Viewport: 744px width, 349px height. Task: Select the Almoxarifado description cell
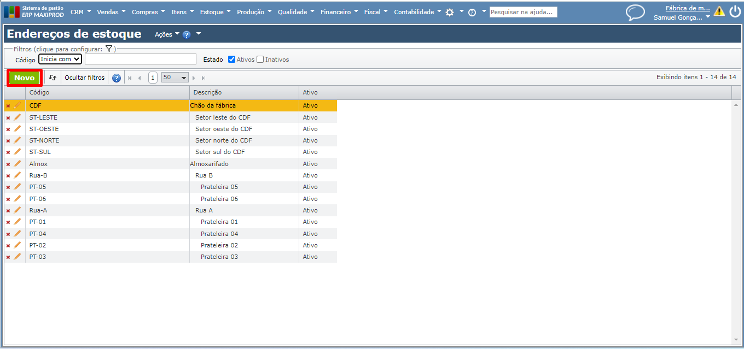(x=245, y=164)
